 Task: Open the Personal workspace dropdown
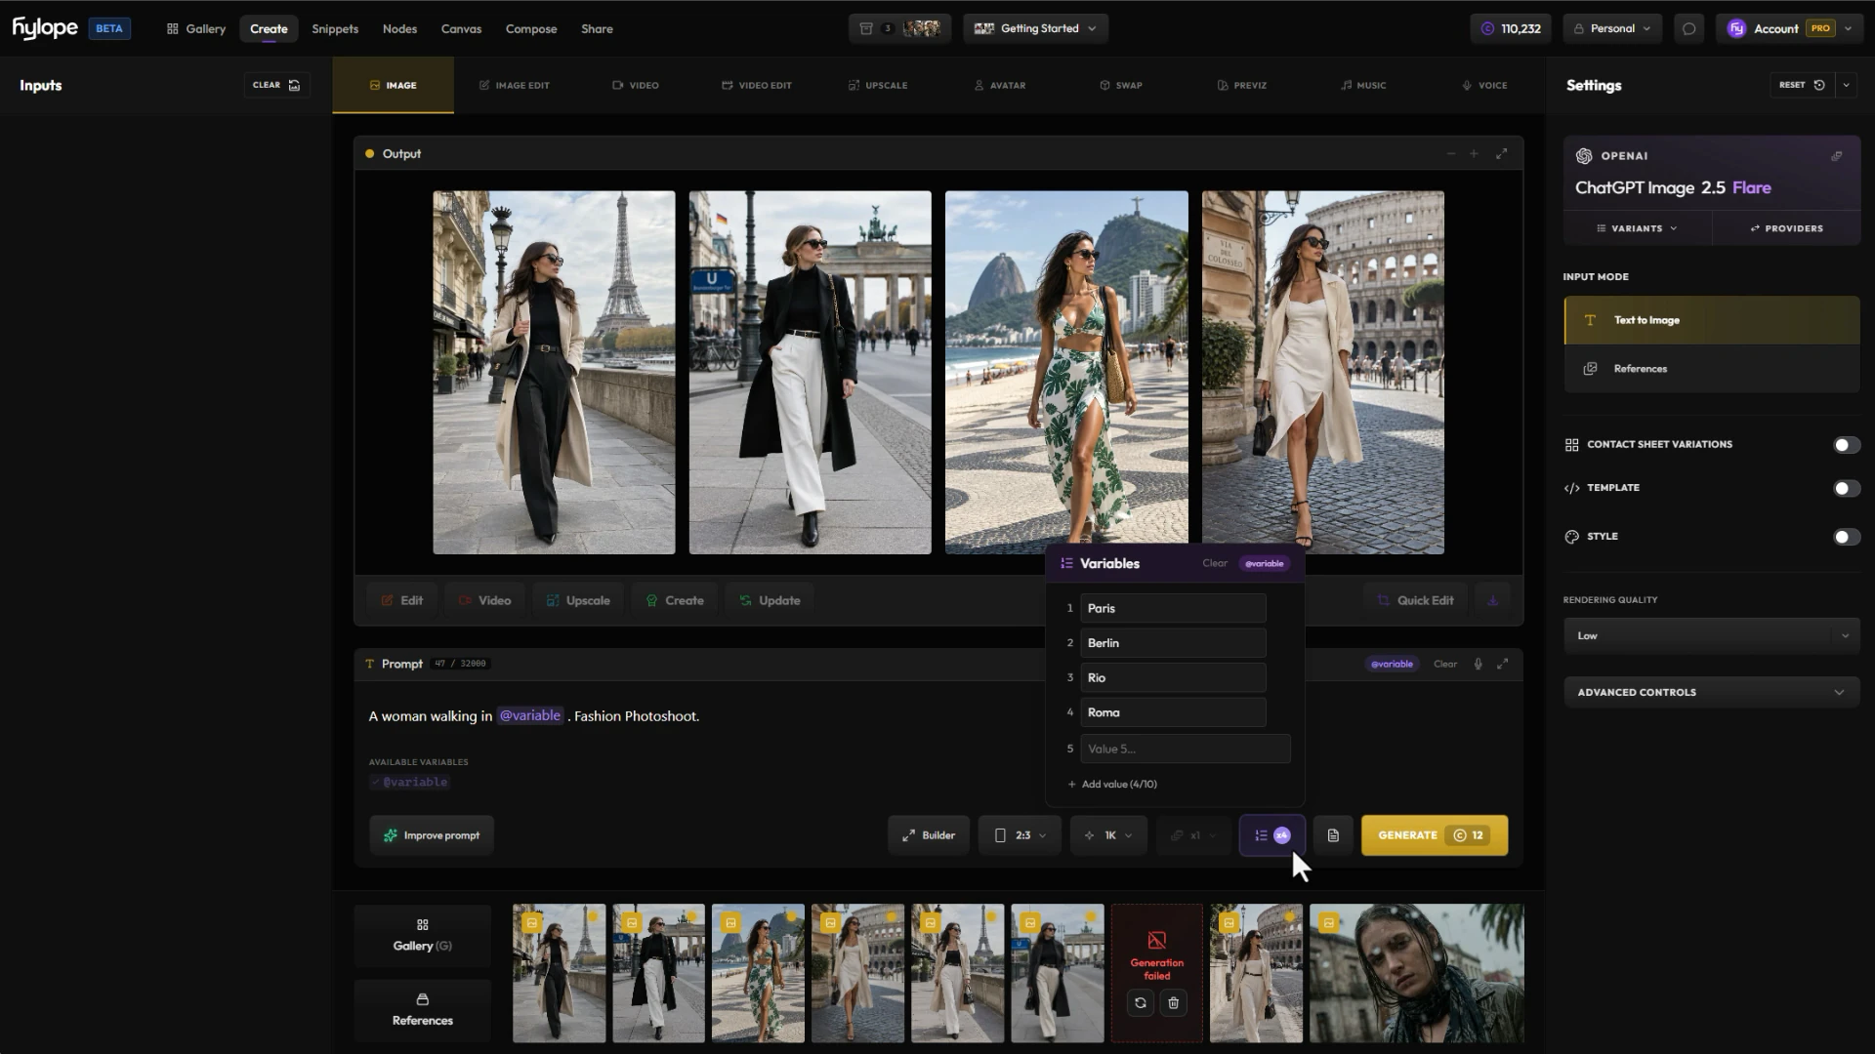(1612, 28)
